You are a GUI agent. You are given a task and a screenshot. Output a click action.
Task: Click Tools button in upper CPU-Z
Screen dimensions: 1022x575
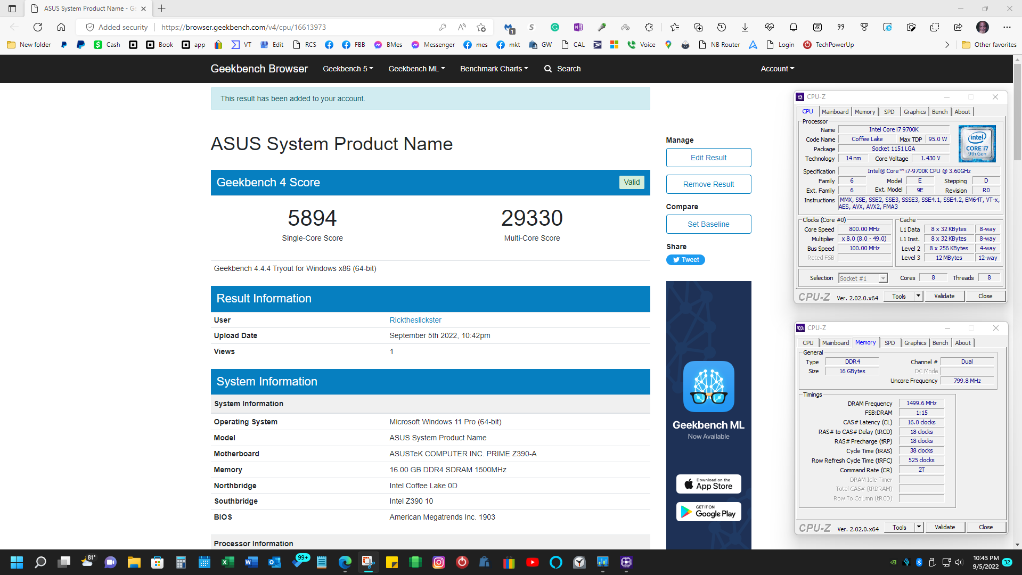point(899,297)
